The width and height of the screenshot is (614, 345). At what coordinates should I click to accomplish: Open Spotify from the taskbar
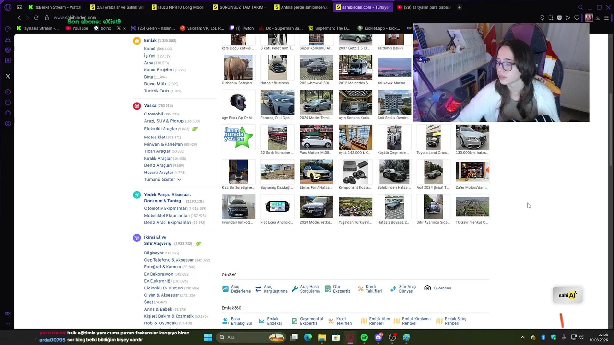[364, 337]
